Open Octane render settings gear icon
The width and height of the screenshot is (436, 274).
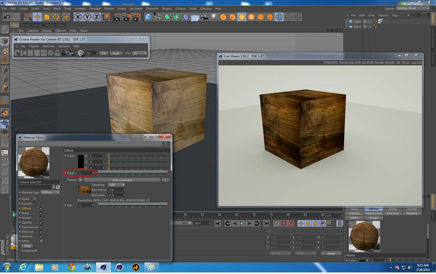[51, 53]
